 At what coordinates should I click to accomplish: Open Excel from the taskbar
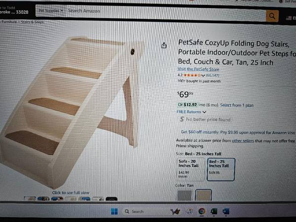coord(214,211)
